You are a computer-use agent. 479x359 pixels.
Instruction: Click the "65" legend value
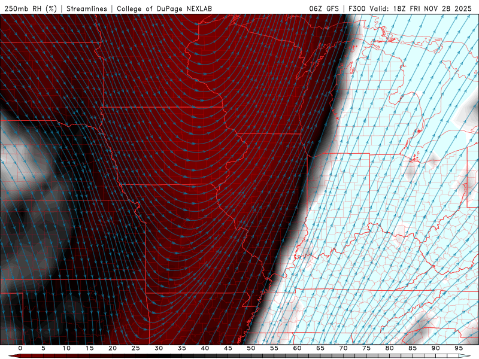tap(320, 348)
